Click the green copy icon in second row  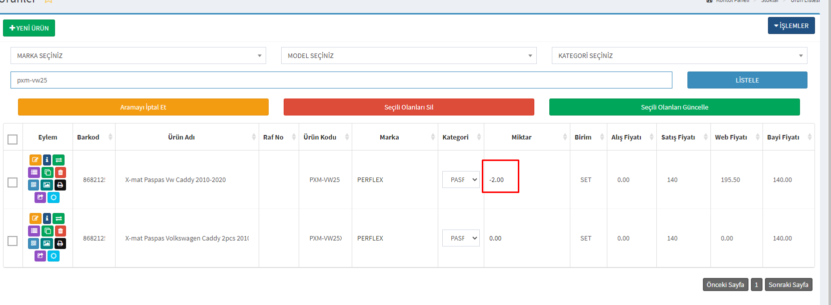click(47, 231)
